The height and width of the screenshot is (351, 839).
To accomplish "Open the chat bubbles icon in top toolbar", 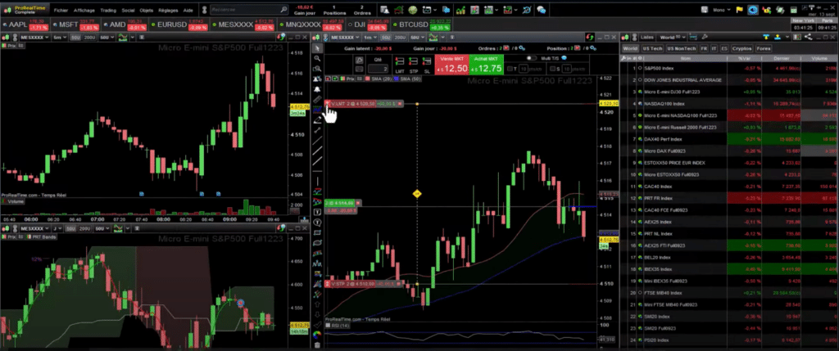I will tap(542, 10).
